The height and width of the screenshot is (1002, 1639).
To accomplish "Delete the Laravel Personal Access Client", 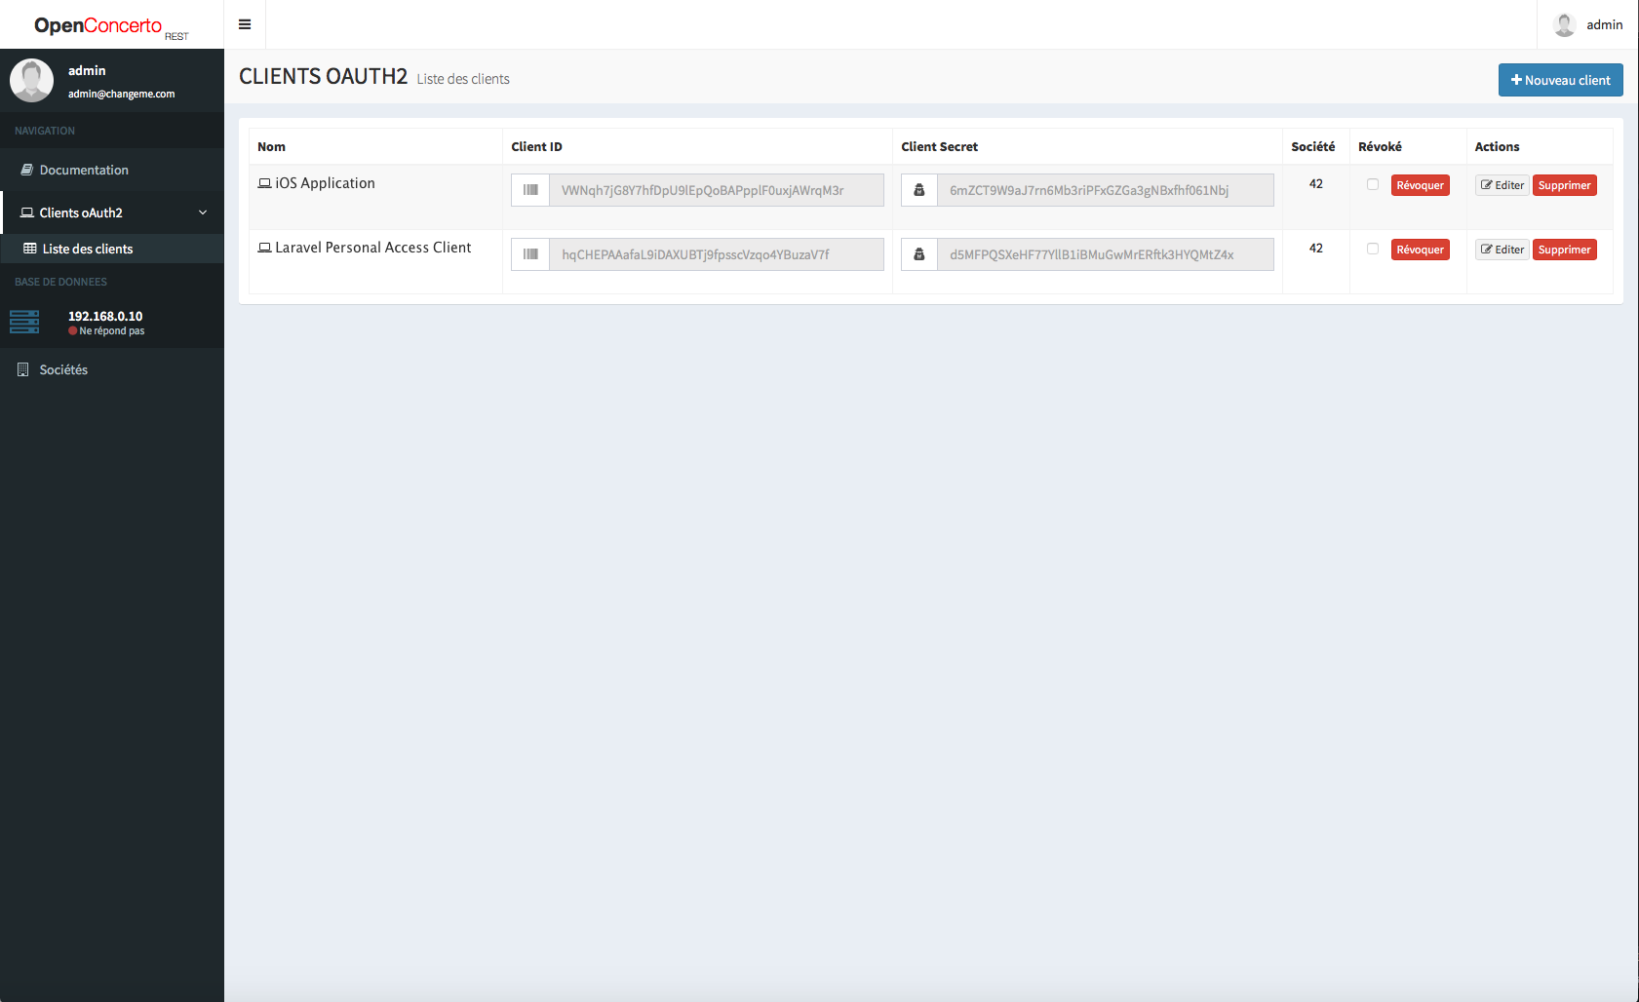I will [x=1565, y=250].
